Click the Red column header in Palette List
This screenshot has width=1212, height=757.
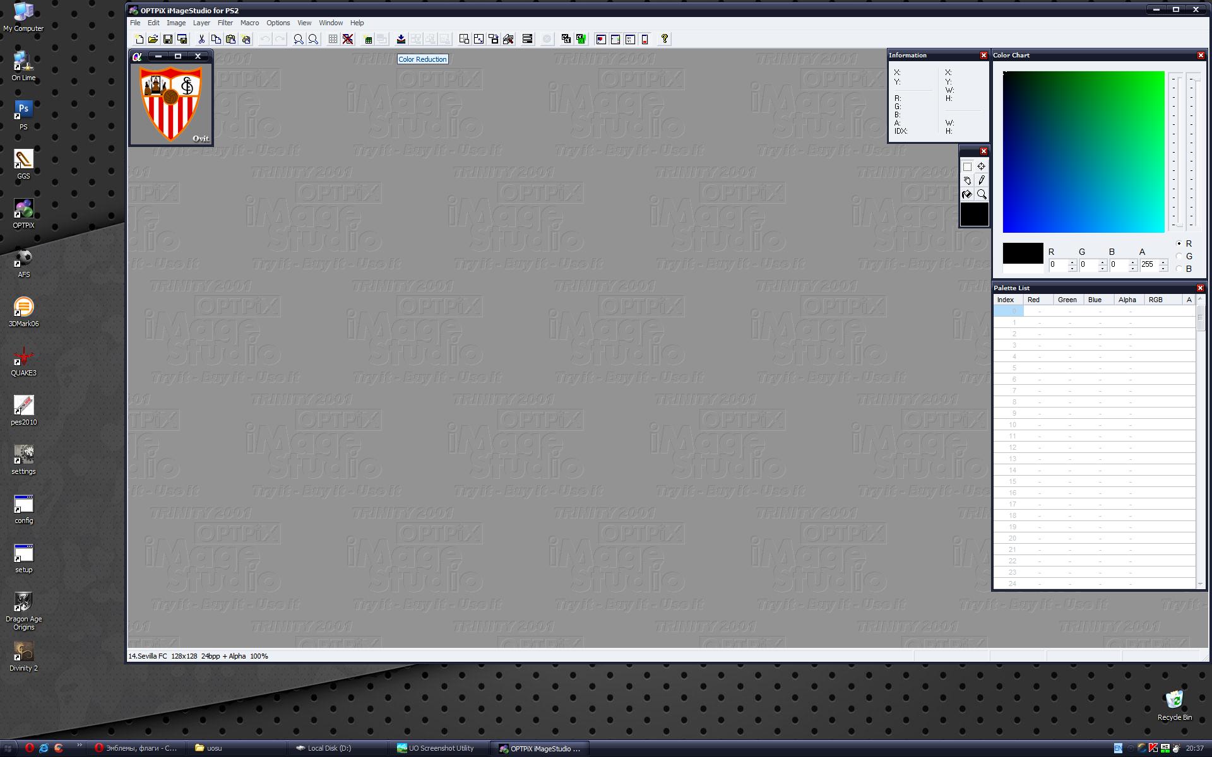[x=1038, y=300]
